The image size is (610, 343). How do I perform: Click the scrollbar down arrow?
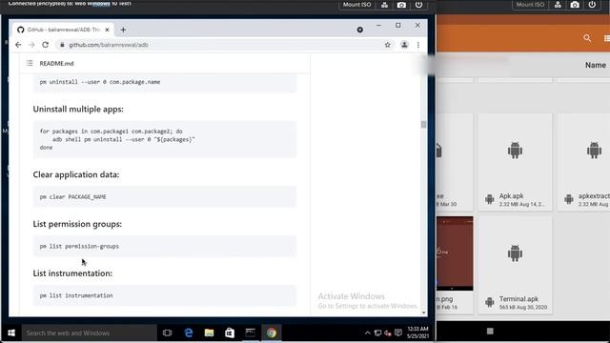point(423,313)
